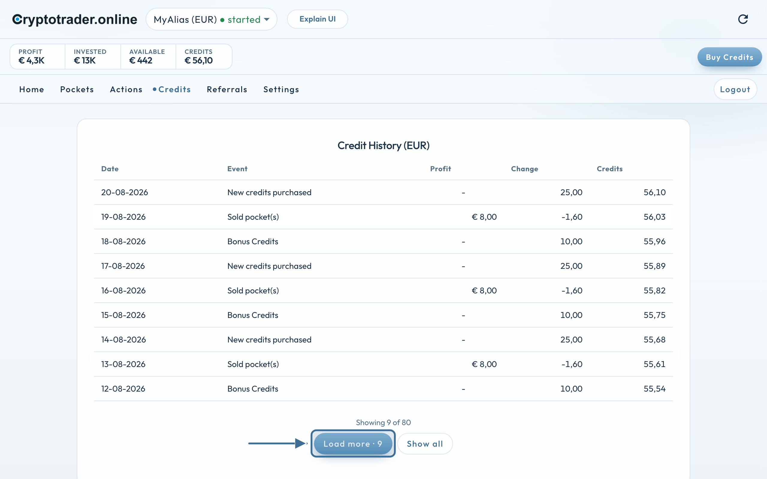Click the Change column header
Screen dimensions: 767x479
tap(524, 169)
